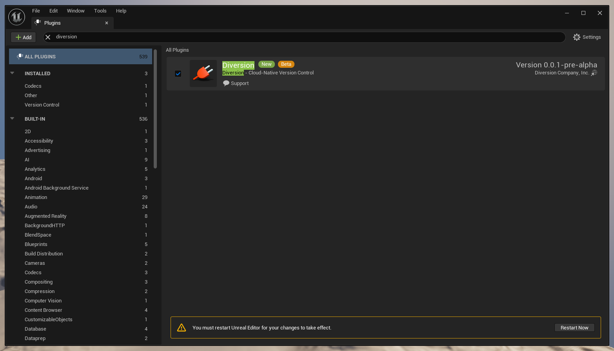Clear the search field with X icon
This screenshot has width=614, height=351.
[48, 37]
